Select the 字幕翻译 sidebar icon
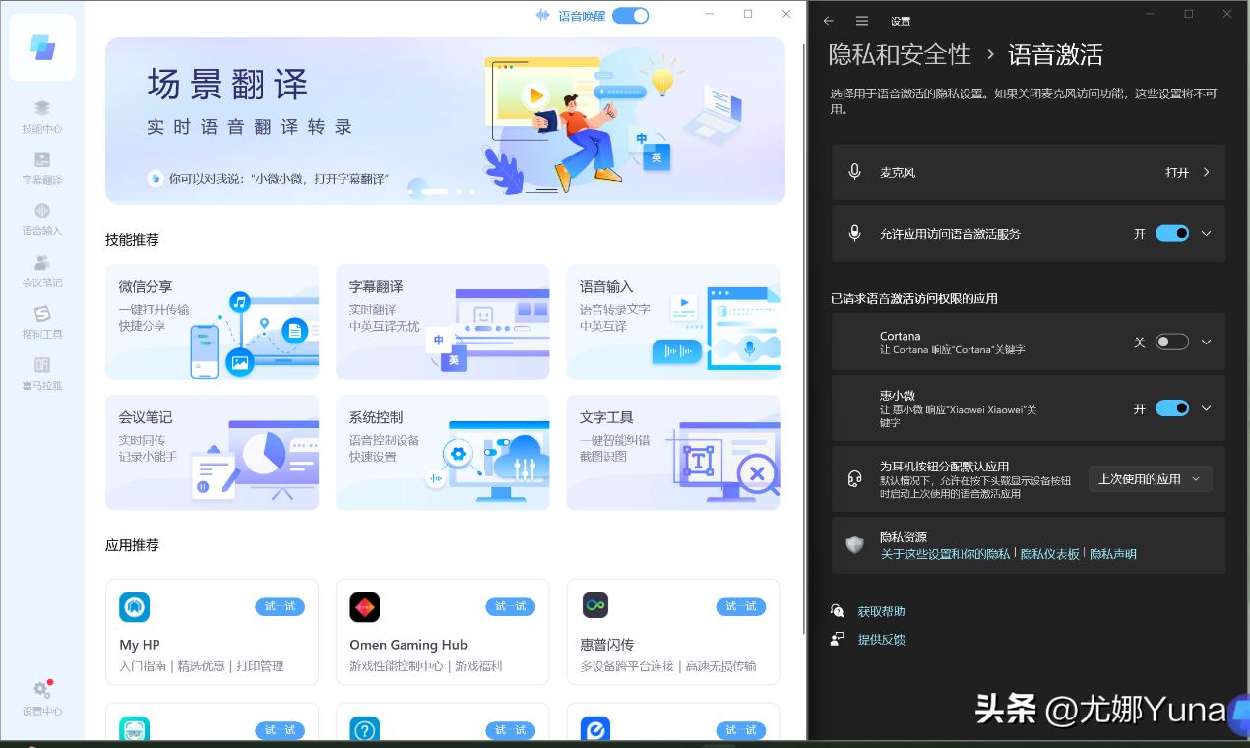This screenshot has height=748, width=1250. tap(41, 165)
